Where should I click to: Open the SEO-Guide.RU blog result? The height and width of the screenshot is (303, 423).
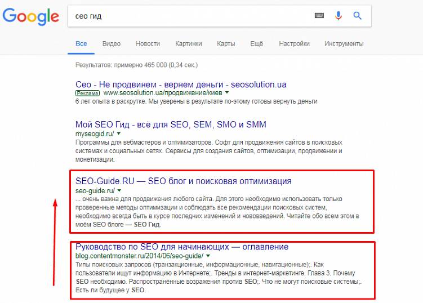point(183,181)
